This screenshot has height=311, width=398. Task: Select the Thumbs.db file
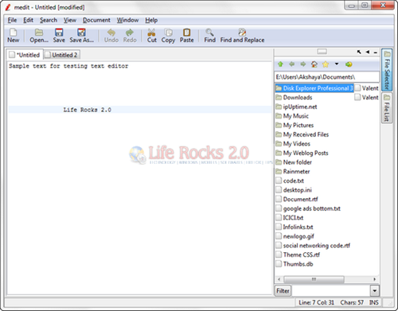click(x=295, y=264)
